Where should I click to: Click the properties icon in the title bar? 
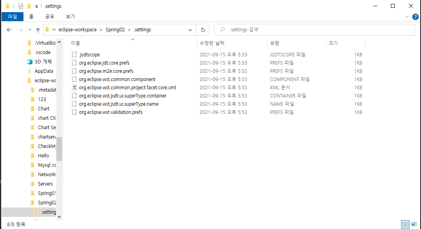[x=21, y=6]
